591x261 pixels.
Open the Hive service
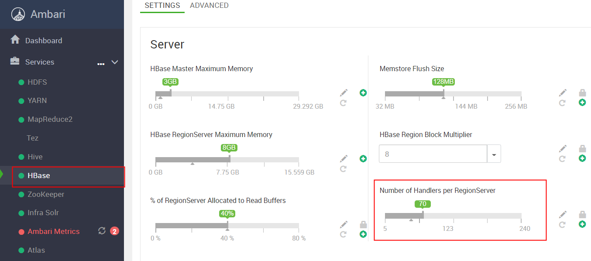(35, 157)
